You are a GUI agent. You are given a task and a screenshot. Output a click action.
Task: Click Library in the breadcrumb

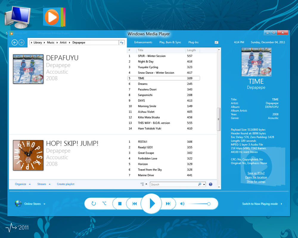(38, 43)
